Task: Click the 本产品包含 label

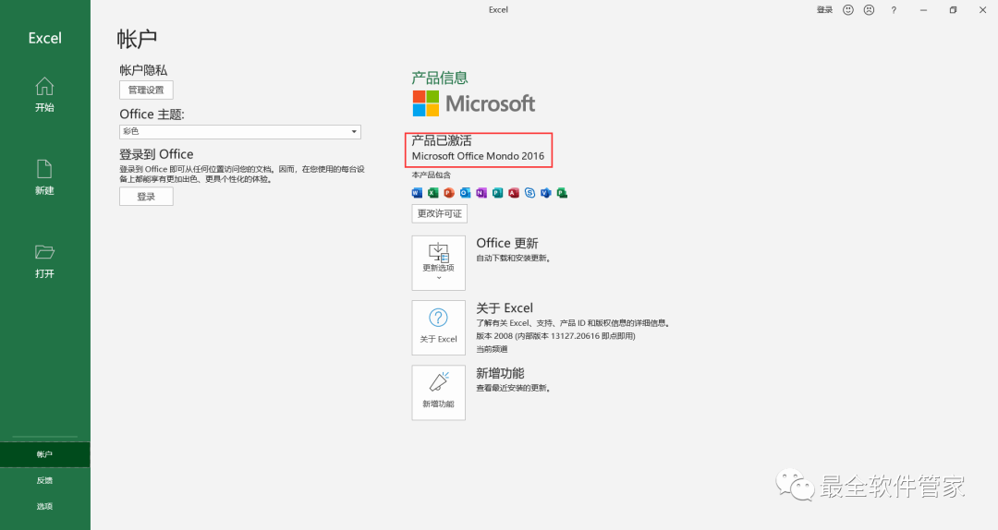Action: (x=431, y=175)
